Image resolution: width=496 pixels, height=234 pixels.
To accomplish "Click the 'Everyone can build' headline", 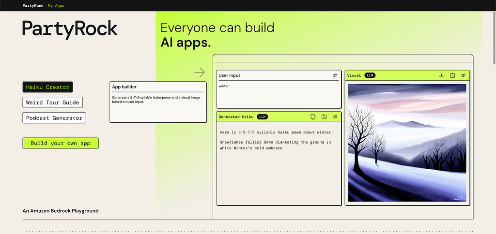I will [x=217, y=28].
